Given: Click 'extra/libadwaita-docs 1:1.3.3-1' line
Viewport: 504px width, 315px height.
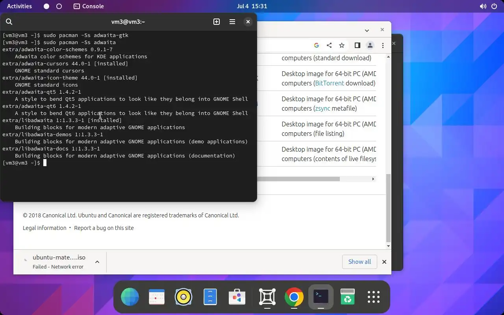Looking at the screenshot, I should 51,149.
